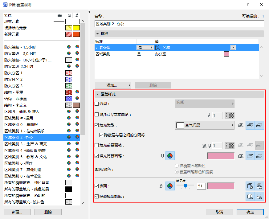Click surface indicator of 防火等级- 1.0小时或少于1 row

tap(77, 60)
